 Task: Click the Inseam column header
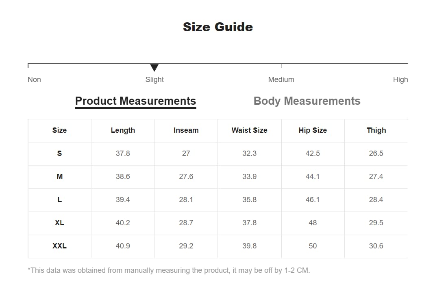point(186,130)
